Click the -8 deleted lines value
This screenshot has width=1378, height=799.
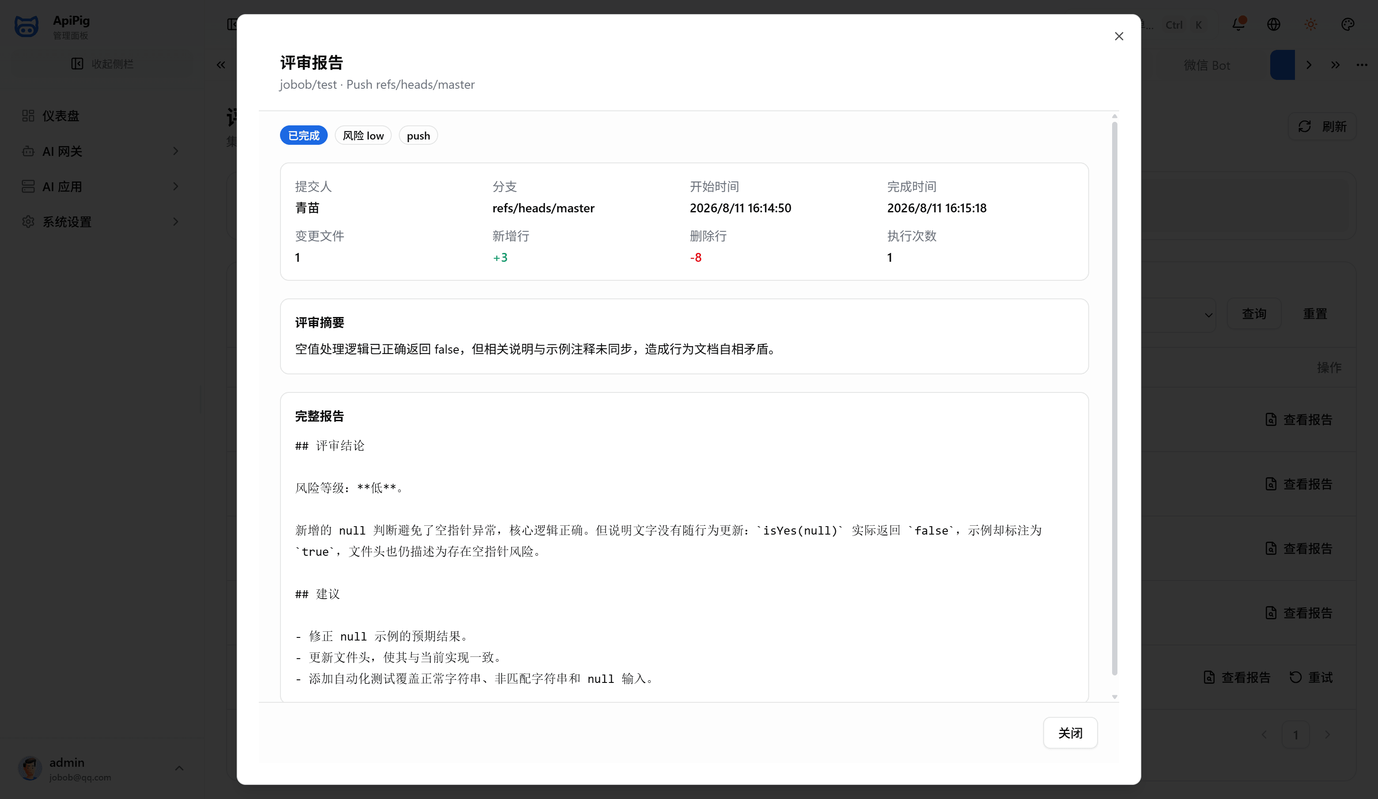pos(696,257)
